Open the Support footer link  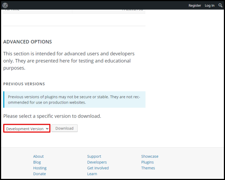coord(94,156)
